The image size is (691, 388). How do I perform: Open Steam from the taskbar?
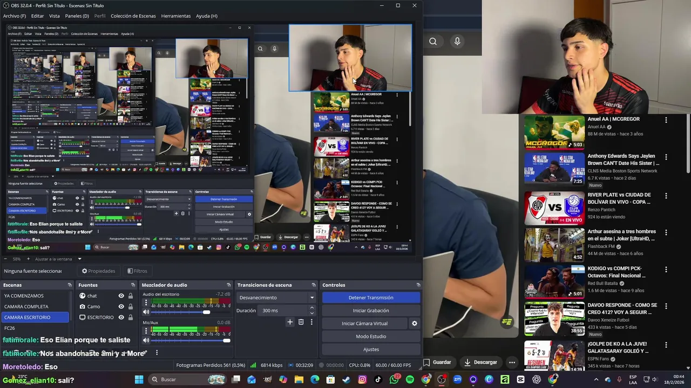(x=346, y=379)
